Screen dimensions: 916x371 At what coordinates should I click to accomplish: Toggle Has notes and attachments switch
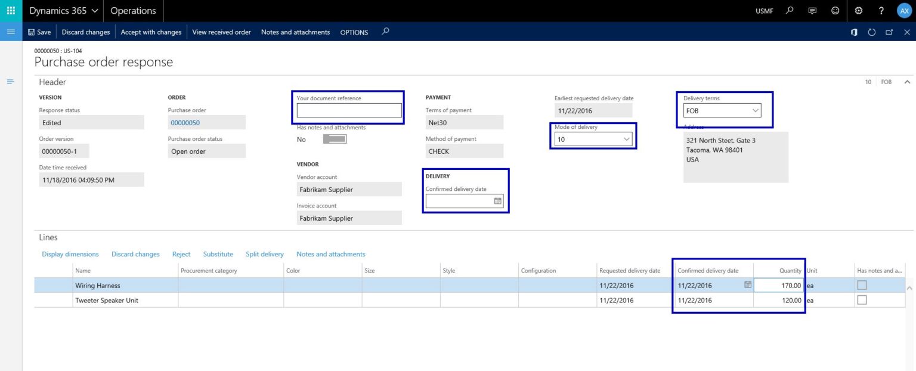335,139
